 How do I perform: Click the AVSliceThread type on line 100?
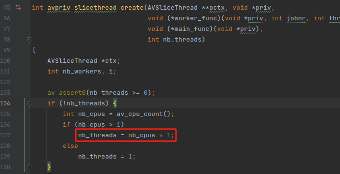[x=72, y=61]
